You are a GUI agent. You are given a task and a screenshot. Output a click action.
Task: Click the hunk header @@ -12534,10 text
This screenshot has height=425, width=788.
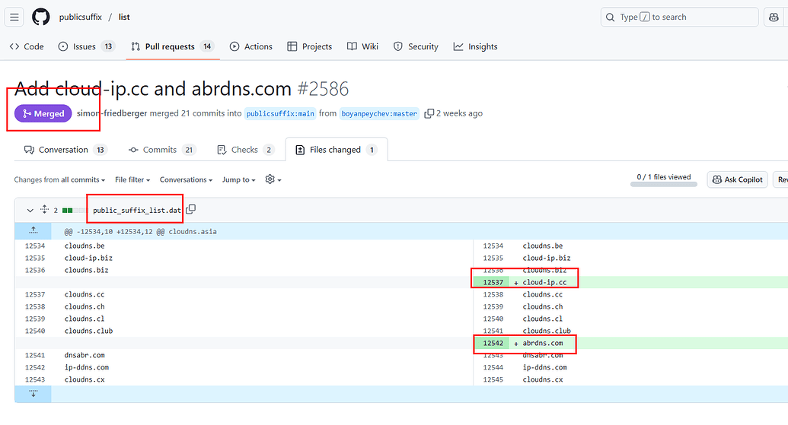coord(140,231)
